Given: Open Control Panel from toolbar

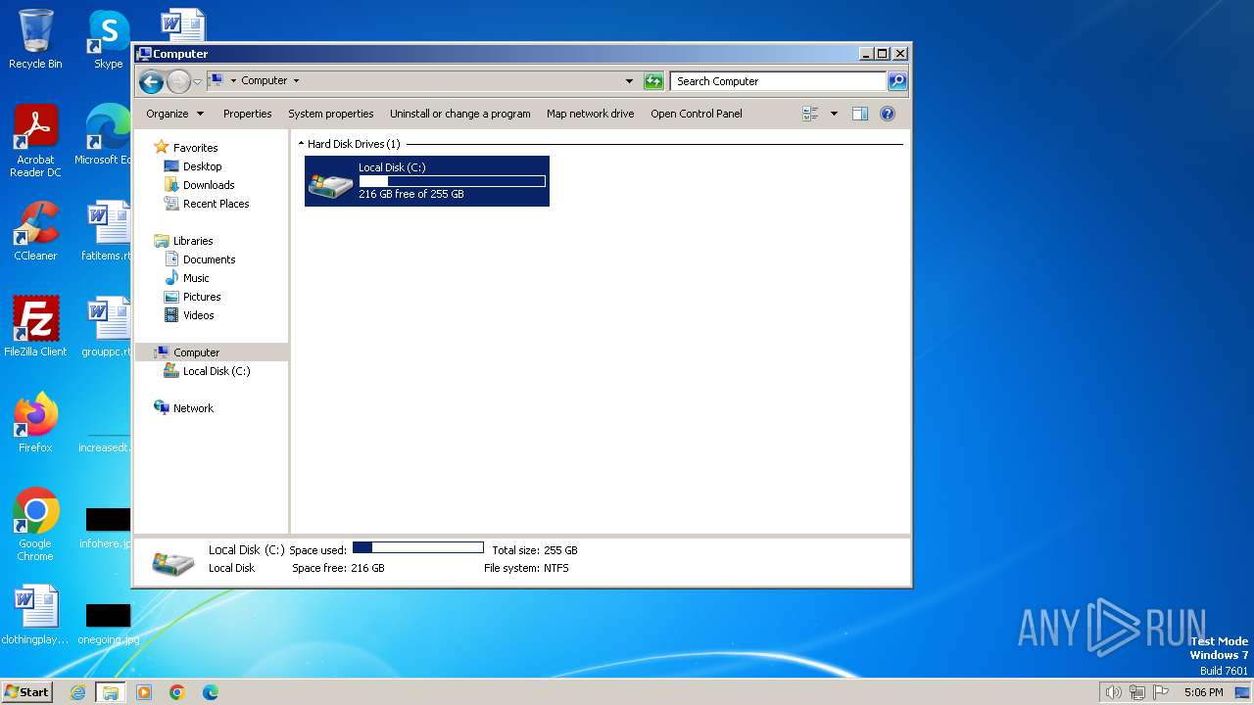Looking at the screenshot, I should (x=696, y=114).
